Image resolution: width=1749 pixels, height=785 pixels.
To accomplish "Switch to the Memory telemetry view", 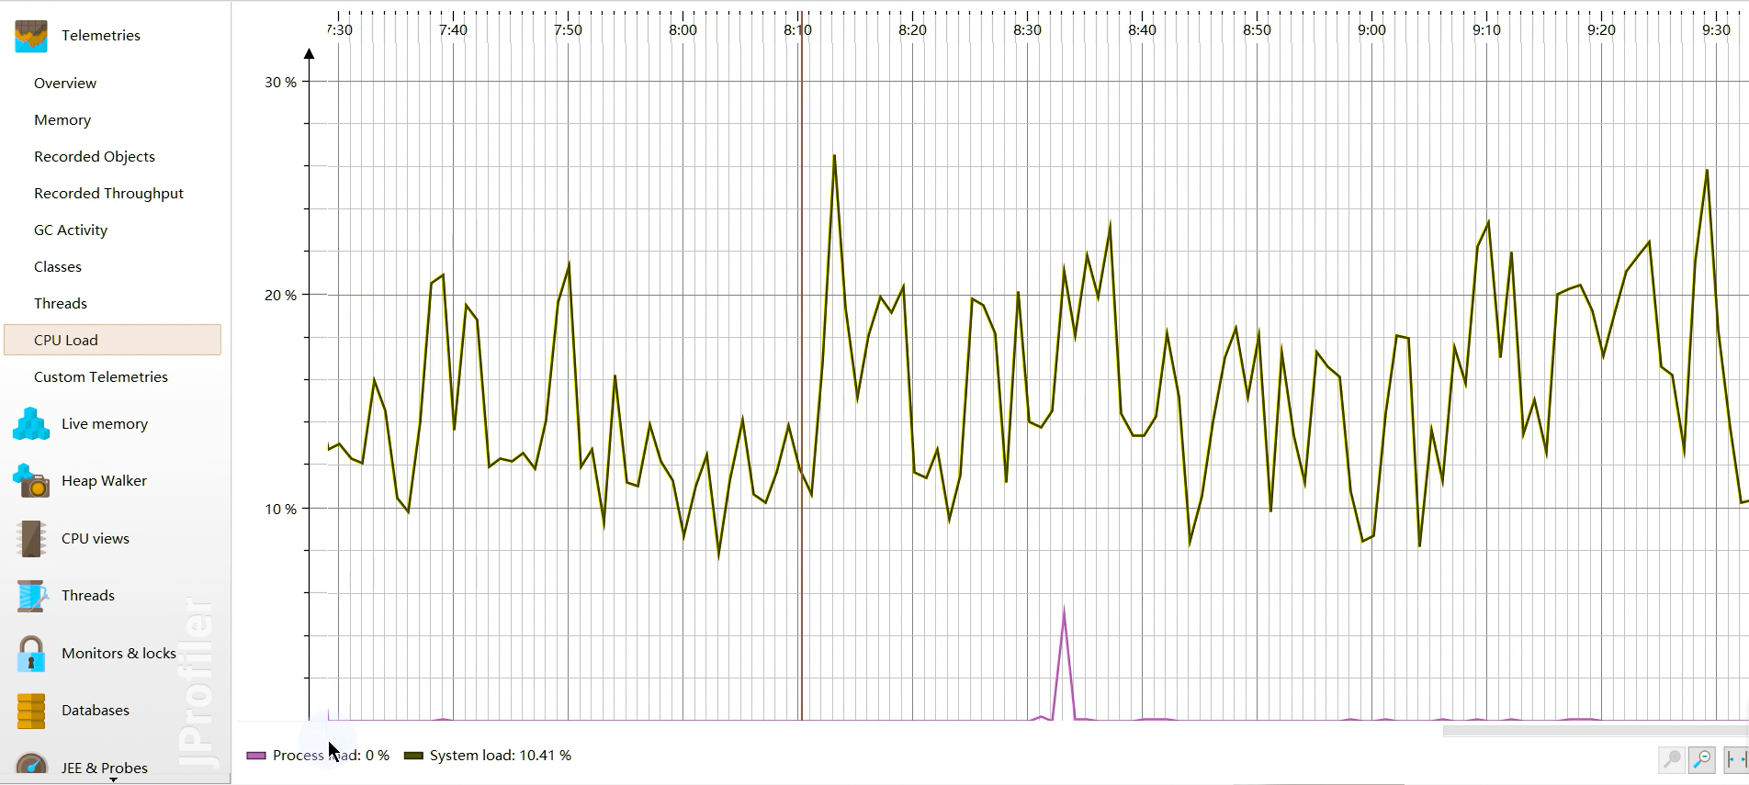I will [x=62, y=120].
